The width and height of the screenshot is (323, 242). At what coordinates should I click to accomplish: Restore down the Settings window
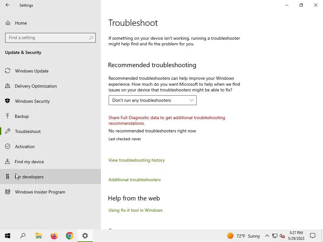click(301, 5)
